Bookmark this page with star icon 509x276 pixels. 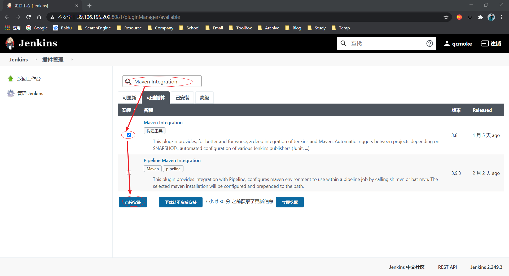[446, 17]
